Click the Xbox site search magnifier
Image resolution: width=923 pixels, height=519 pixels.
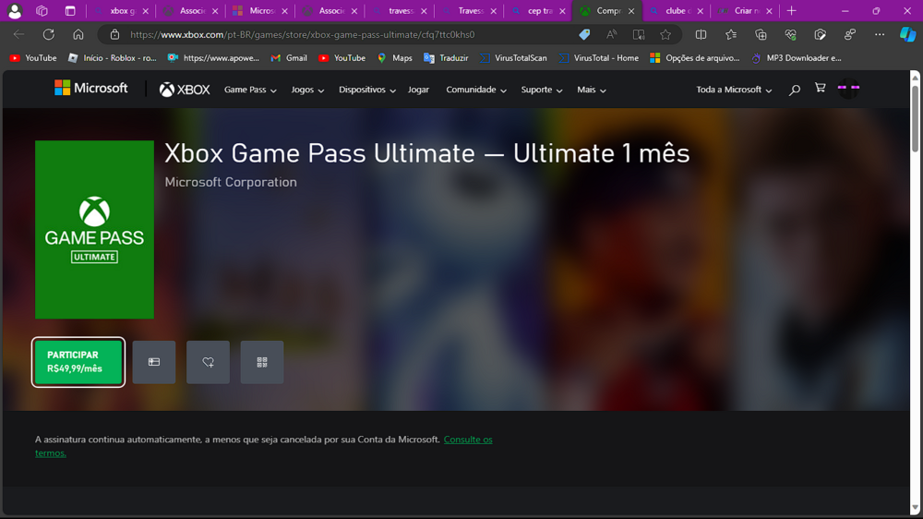click(x=794, y=90)
